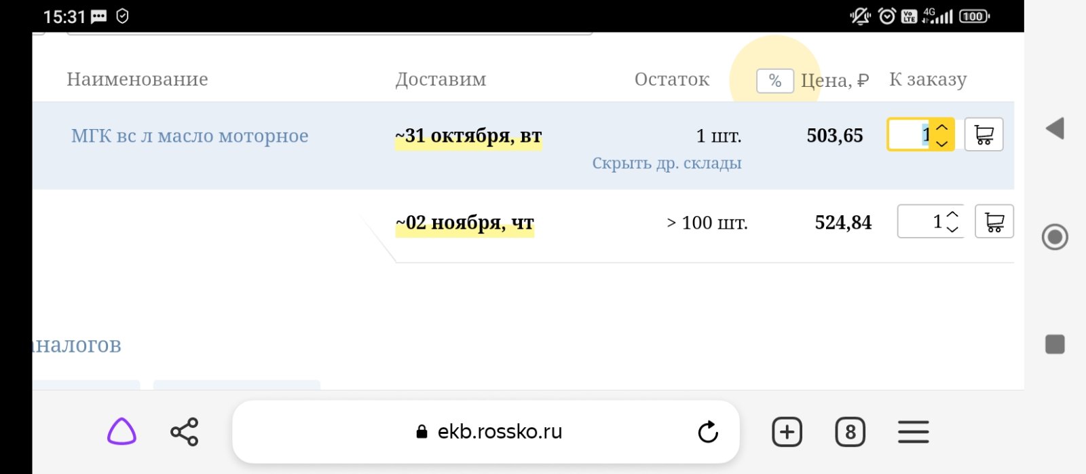Select the ~31 октября, вт delivery date

[x=468, y=136]
